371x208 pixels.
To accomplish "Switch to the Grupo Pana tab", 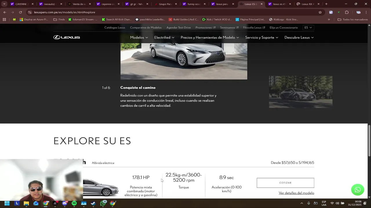I will [165, 4].
